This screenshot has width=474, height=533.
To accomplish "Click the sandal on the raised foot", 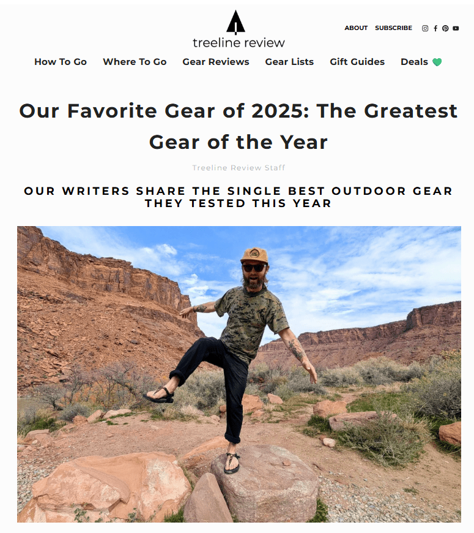I will (x=158, y=395).
